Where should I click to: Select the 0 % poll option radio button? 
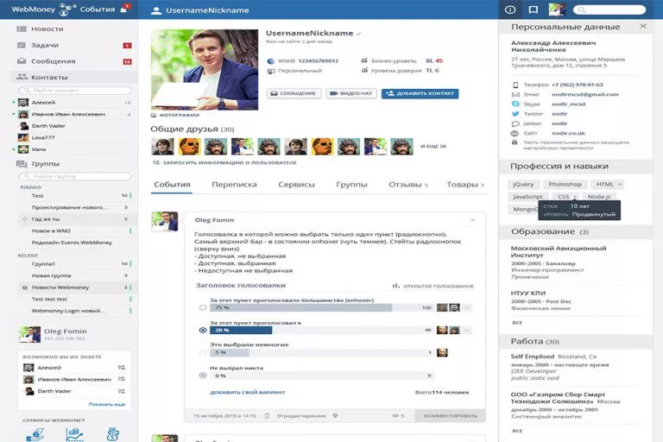pos(203,376)
